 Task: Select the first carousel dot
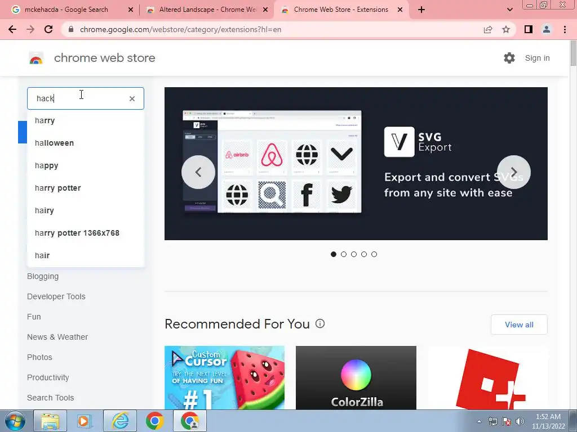click(x=334, y=254)
